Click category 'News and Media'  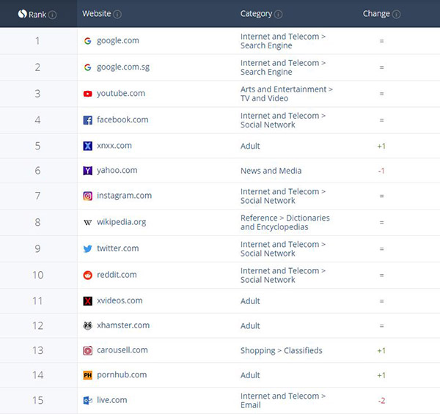point(271,171)
